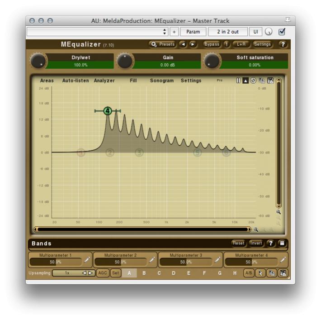This screenshot has height=320, width=321.
Task: Enable band 2 node on the graph
Action: (110, 153)
